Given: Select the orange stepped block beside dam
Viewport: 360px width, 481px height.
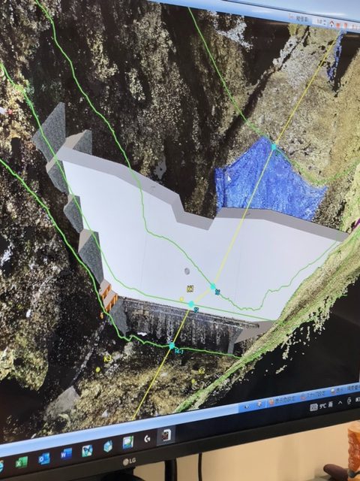Looking at the screenshot, I should [108, 298].
